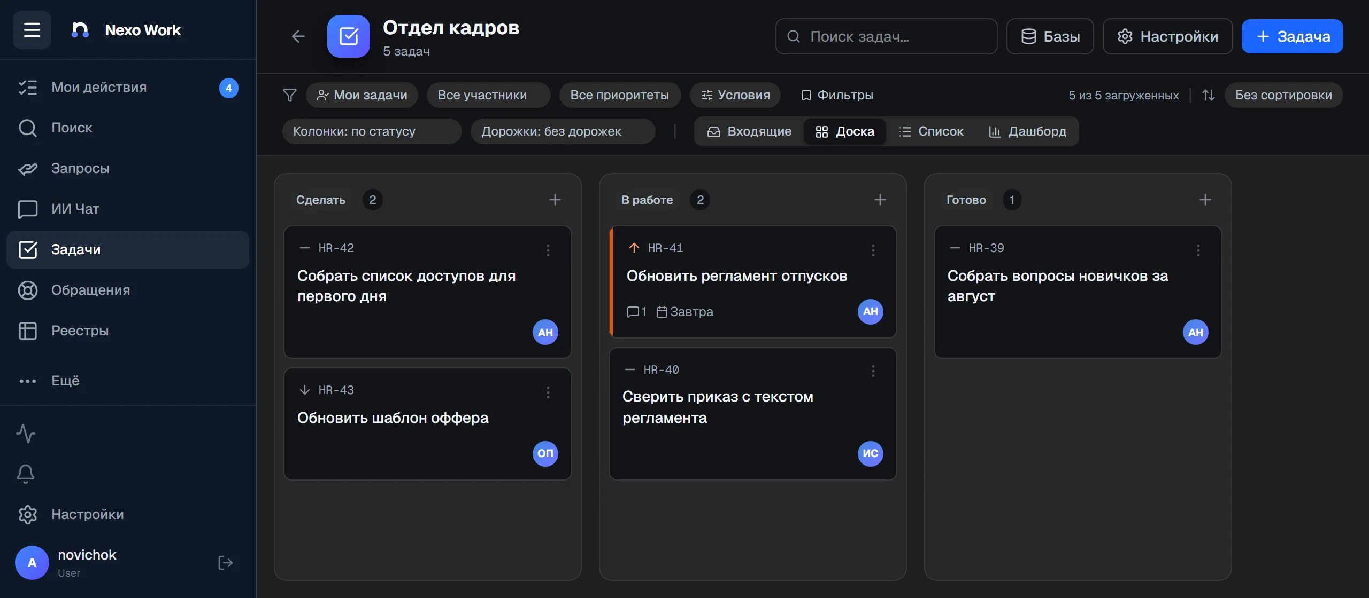Open ИИ Чат in the sidebar
Image resolution: width=1369 pixels, height=598 pixels.
click(128, 209)
